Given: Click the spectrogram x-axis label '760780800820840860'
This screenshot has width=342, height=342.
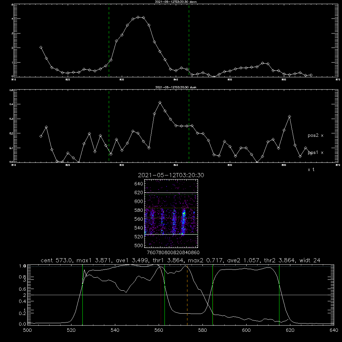Looking at the screenshot, I should coord(173,252).
